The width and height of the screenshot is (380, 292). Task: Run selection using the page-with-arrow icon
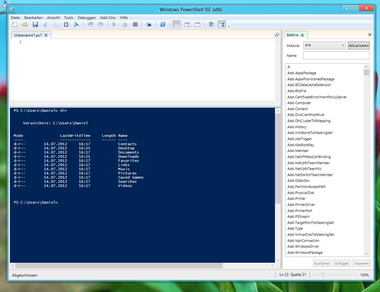pyautogui.click(x=125, y=24)
